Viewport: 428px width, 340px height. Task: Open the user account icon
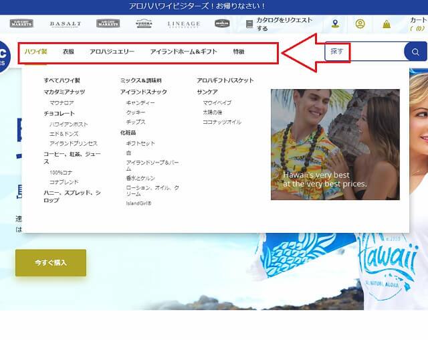(360, 24)
